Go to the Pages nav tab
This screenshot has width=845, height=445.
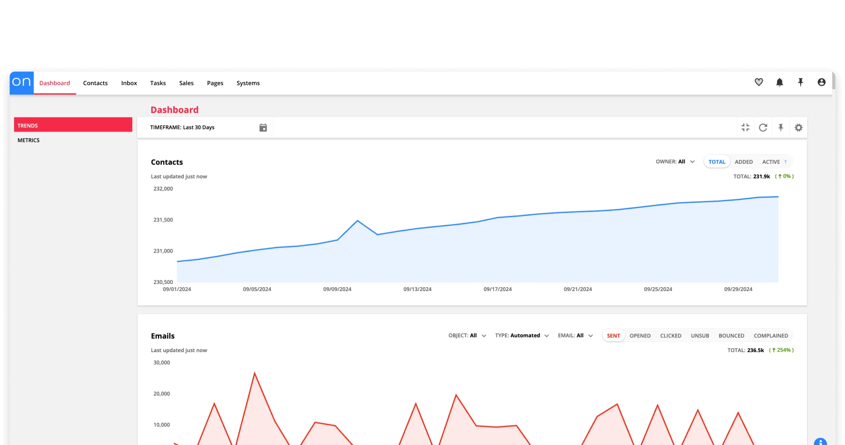click(215, 83)
